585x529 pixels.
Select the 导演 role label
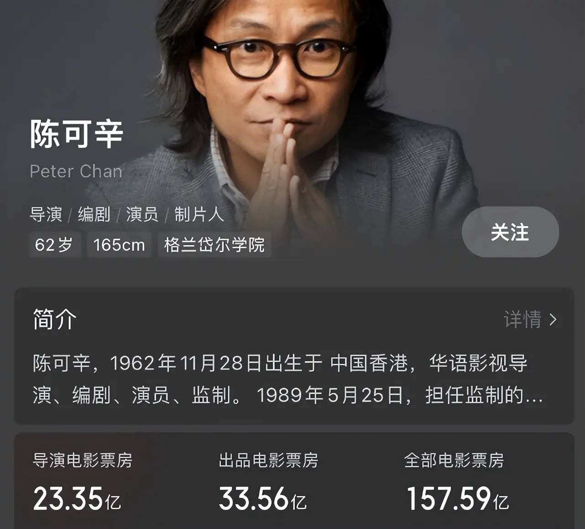(x=46, y=214)
